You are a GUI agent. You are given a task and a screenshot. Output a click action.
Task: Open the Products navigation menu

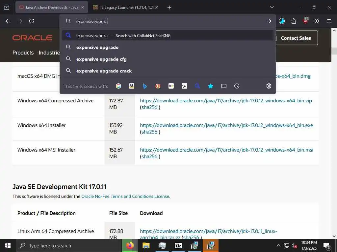pyautogui.click(x=23, y=53)
